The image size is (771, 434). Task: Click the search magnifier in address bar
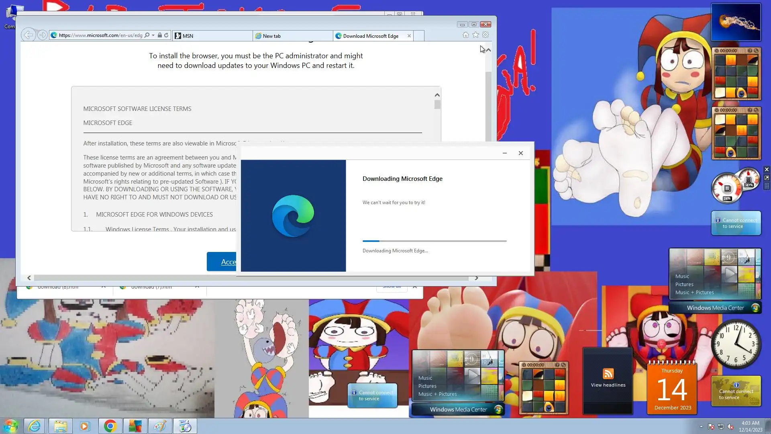click(x=147, y=35)
